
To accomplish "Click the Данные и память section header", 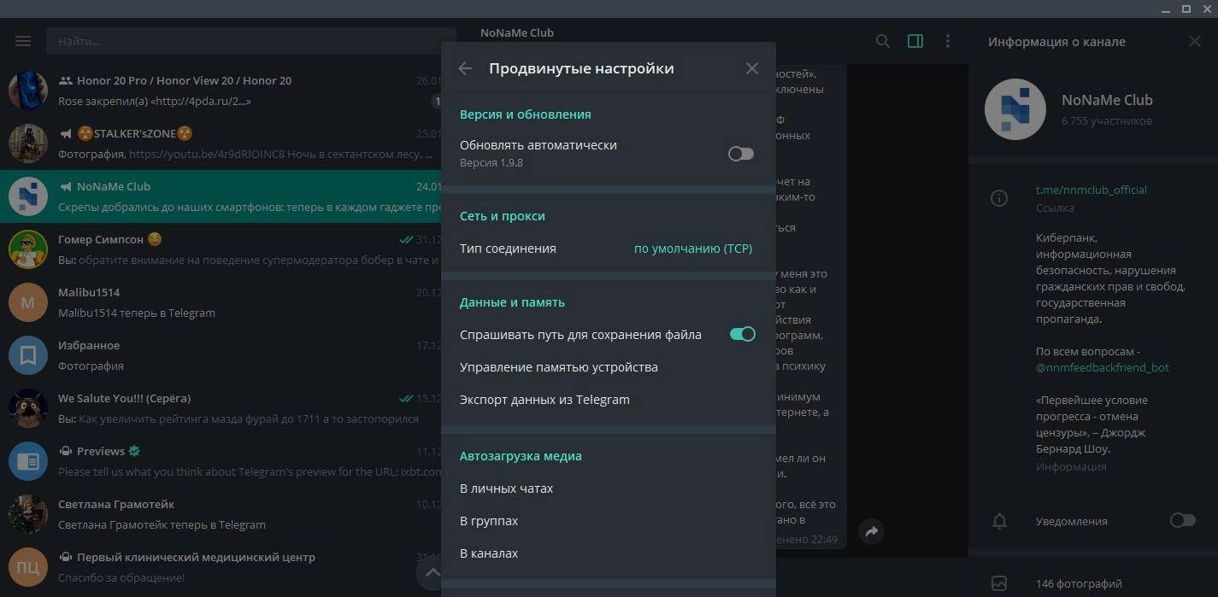I will [513, 302].
